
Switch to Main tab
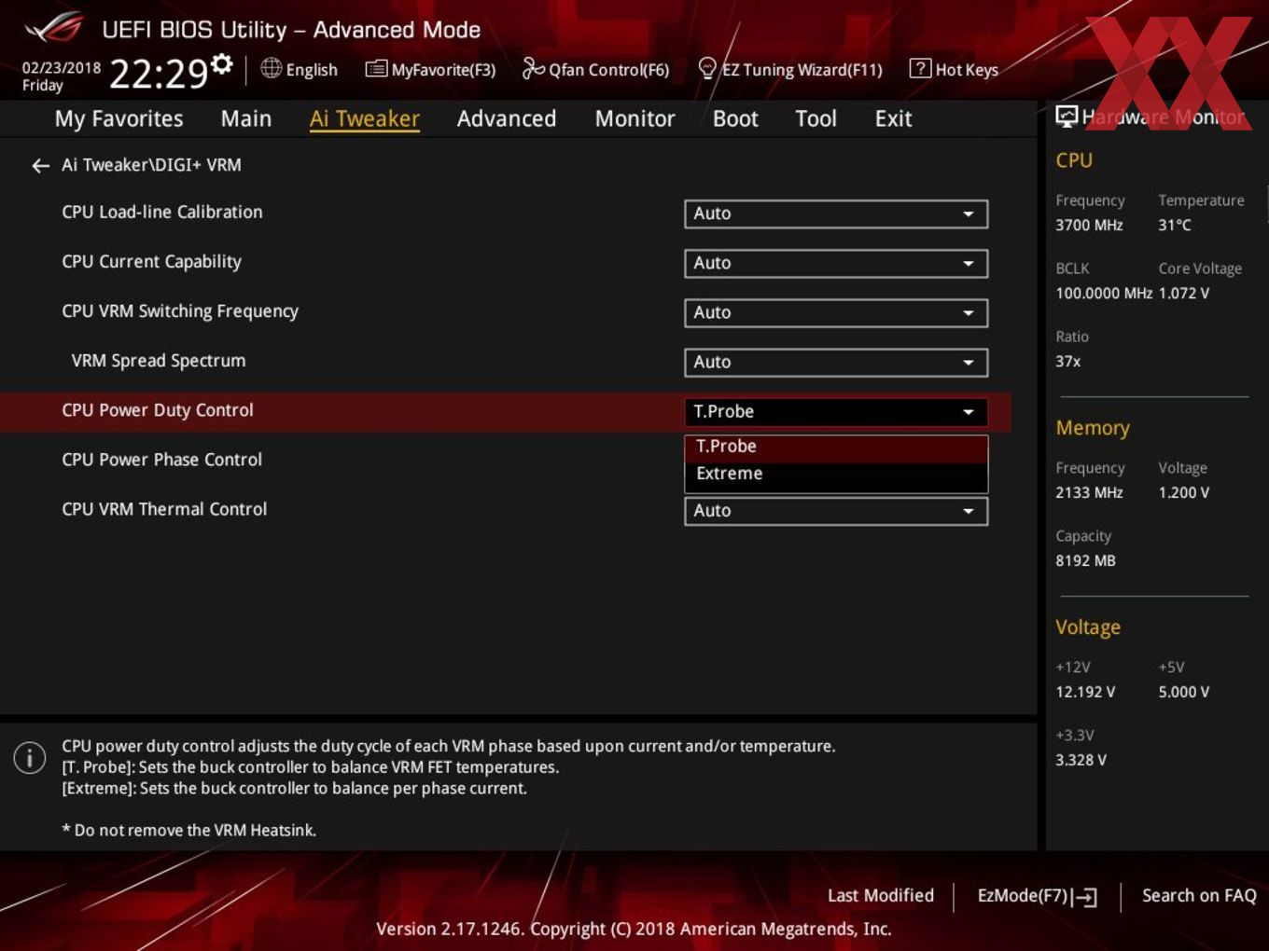246,118
